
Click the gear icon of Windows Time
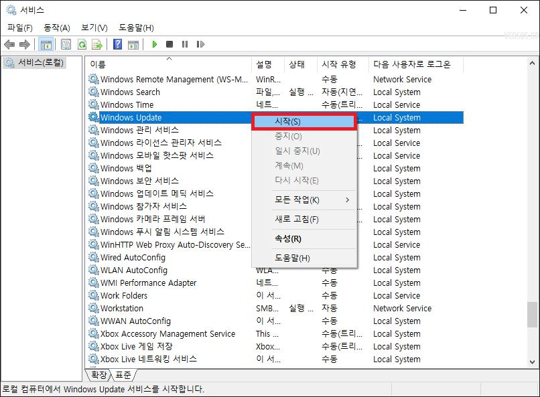coord(93,104)
